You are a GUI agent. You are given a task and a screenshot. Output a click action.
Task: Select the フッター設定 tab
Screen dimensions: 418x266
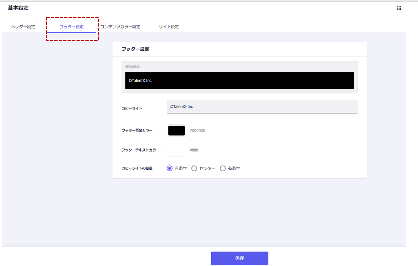coord(72,27)
